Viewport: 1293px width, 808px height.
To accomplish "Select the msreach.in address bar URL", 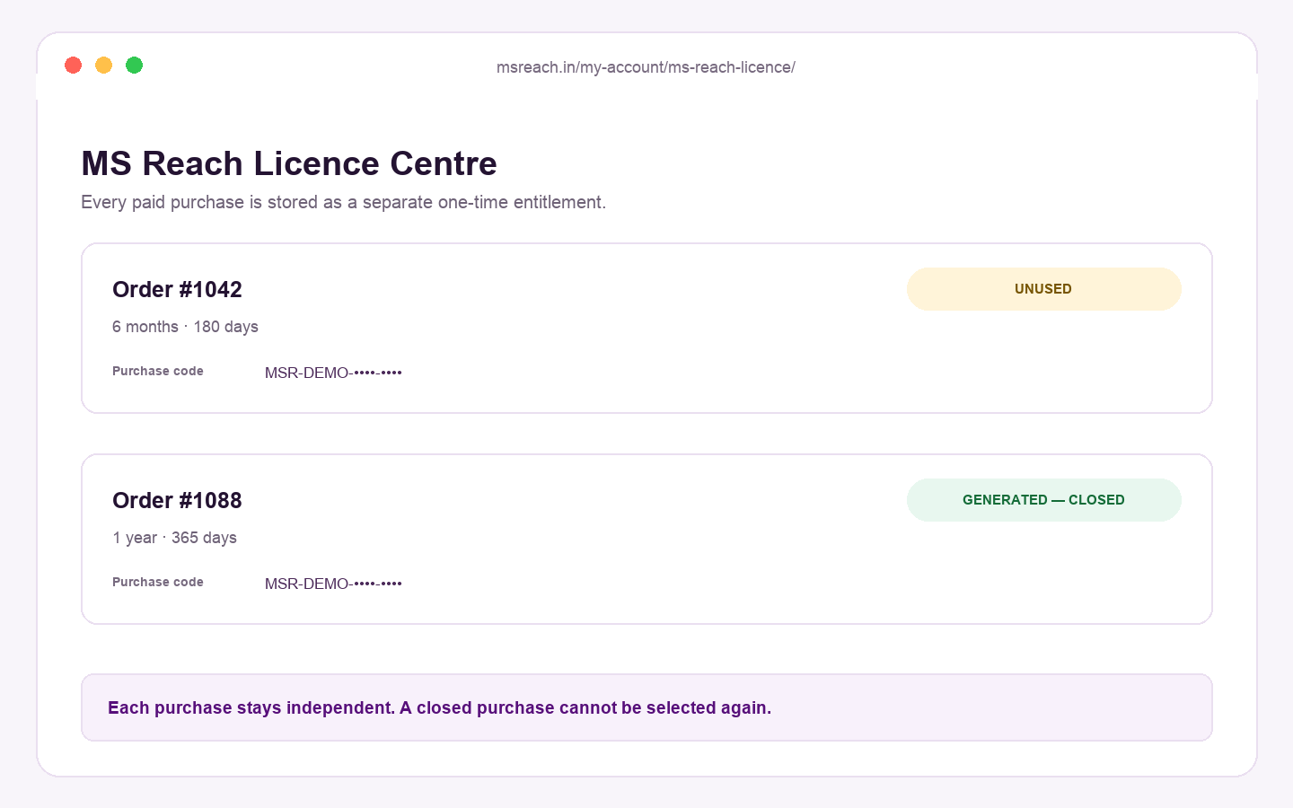I will pyautogui.click(x=646, y=67).
